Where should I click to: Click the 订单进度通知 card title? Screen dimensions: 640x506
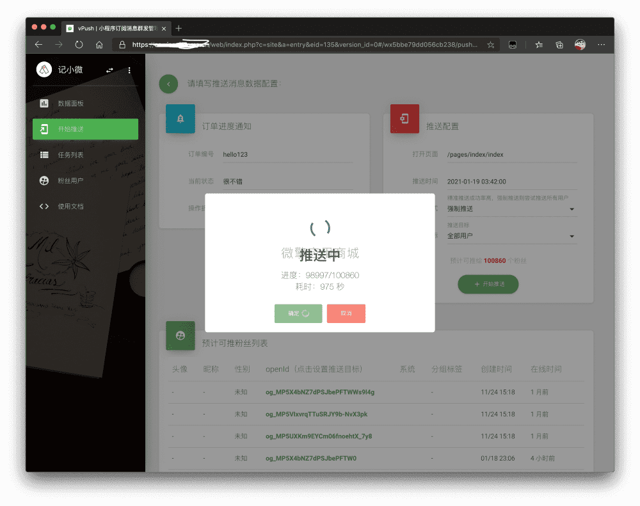pos(227,127)
